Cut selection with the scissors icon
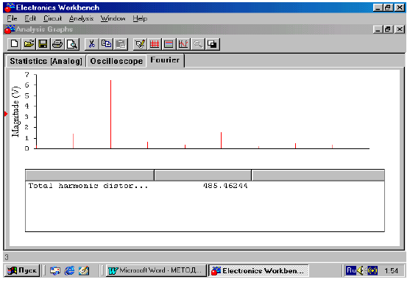The height and width of the screenshot is (285, 410). [91, 44]
